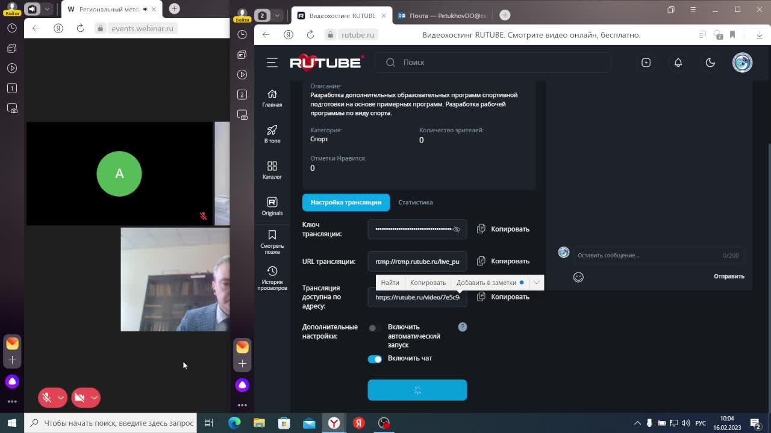Unmute microphone in webinar
This screenshot has width=771, height=433.
point(46,398)
